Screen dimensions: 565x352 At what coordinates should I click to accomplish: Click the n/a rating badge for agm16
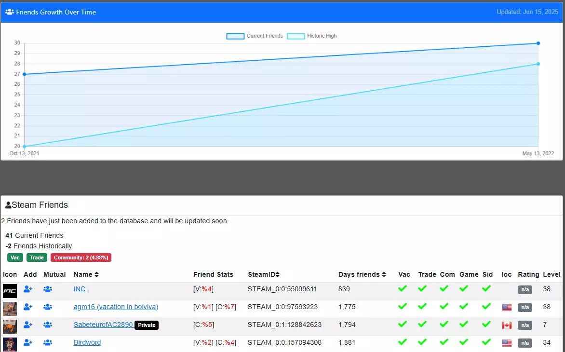tap(525, 307)
